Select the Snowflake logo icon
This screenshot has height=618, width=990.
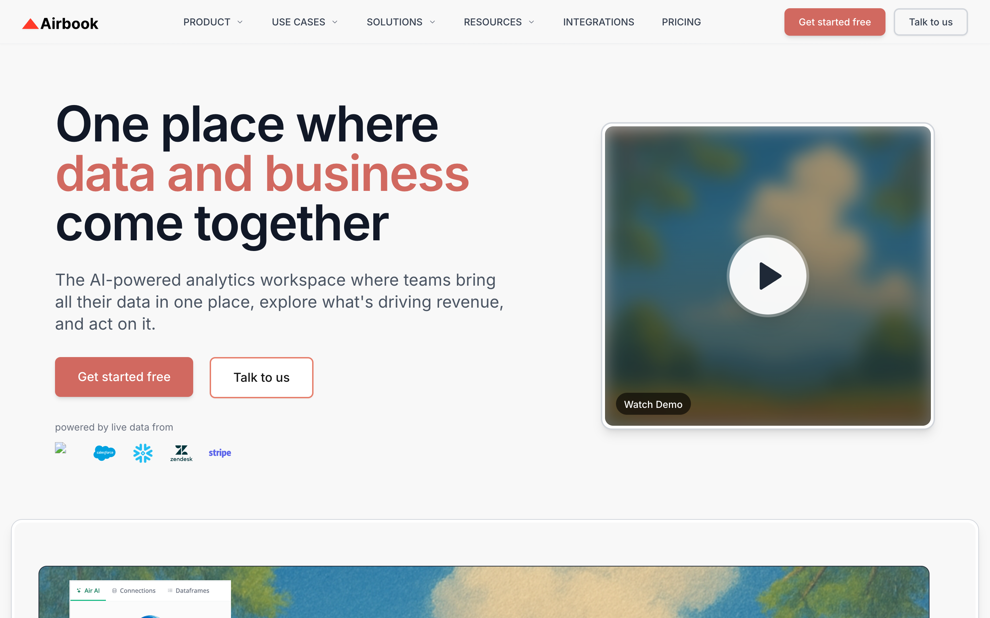[143, 453]
